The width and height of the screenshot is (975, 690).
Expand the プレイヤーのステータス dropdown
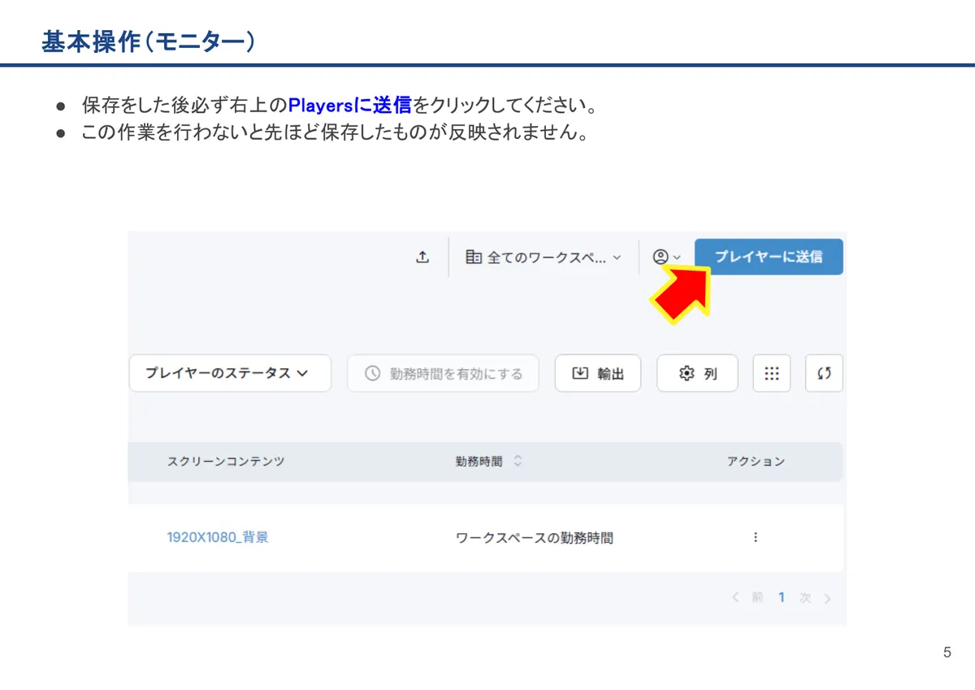(x=230, y=373)
